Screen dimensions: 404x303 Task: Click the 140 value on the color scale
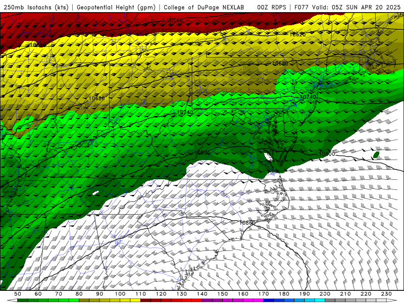pyautogui.click(x=202, y=294)
